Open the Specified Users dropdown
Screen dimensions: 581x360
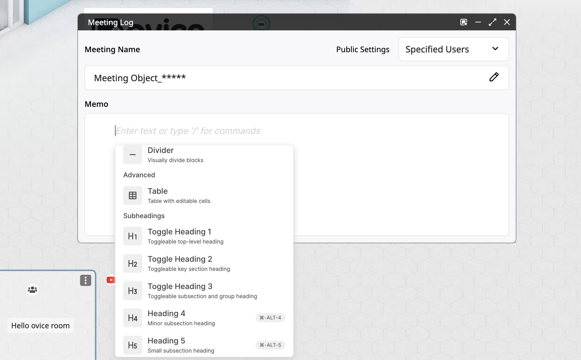coord(454,49)
